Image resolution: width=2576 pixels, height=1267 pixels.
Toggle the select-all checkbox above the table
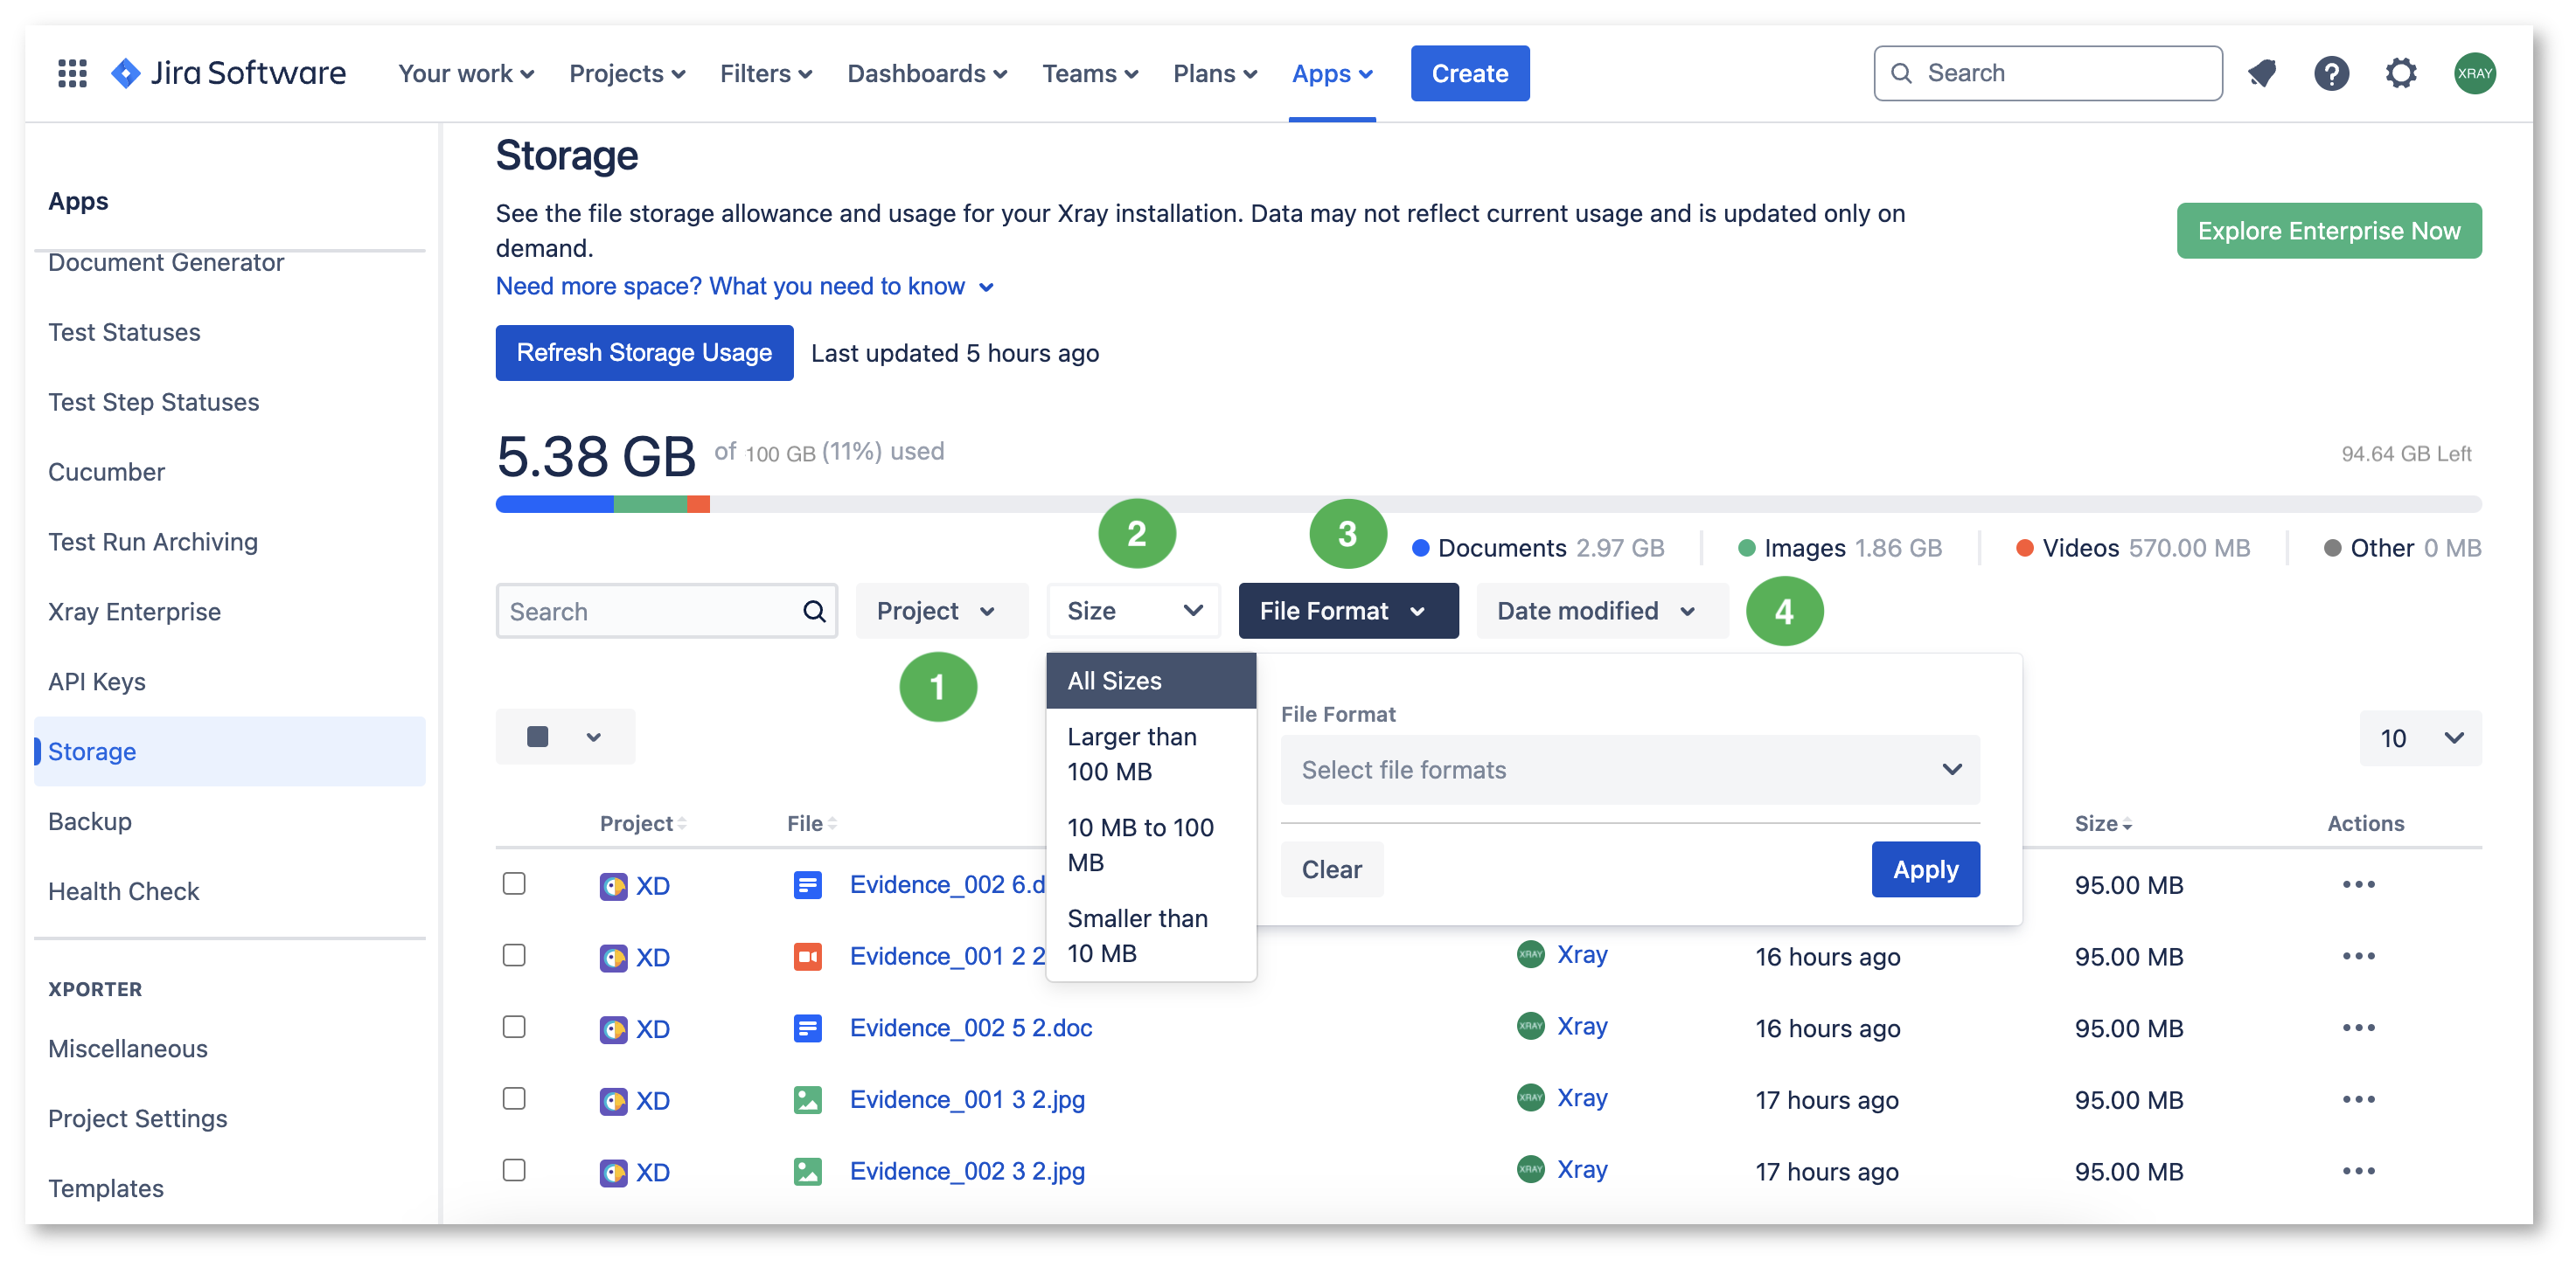pyautogui.click(x=537, y=737)
